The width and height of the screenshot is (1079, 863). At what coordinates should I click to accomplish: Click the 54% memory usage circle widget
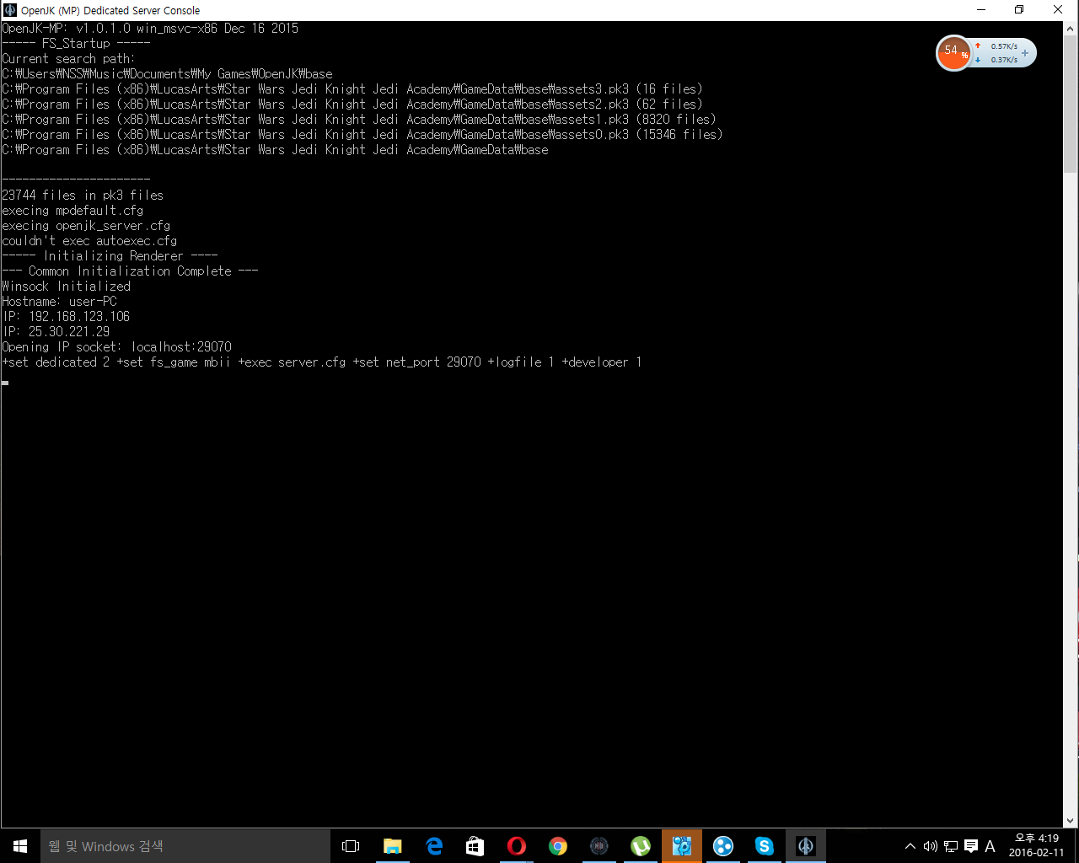coord(953,53)
